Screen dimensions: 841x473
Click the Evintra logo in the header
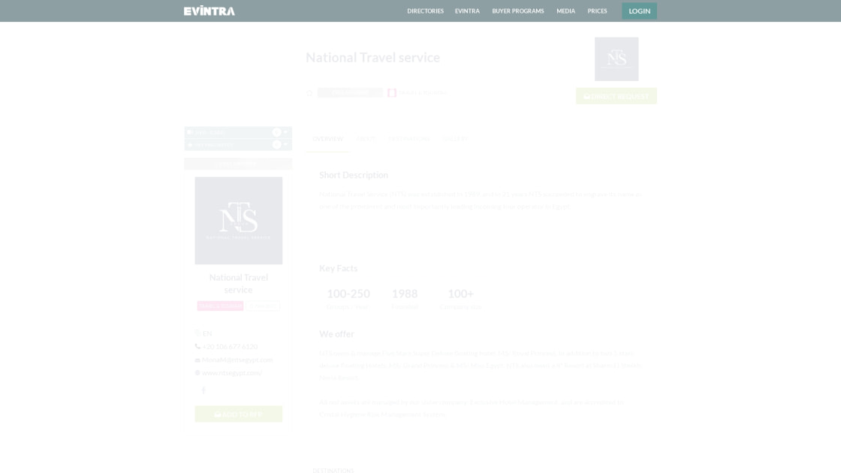pos(209,11)
